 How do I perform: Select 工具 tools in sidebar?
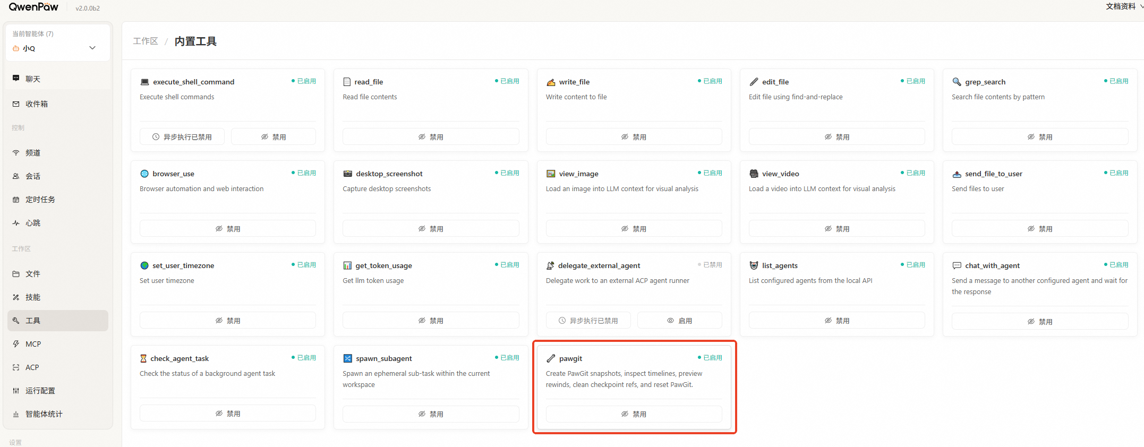pyautogui.click(x=58, y=320)
